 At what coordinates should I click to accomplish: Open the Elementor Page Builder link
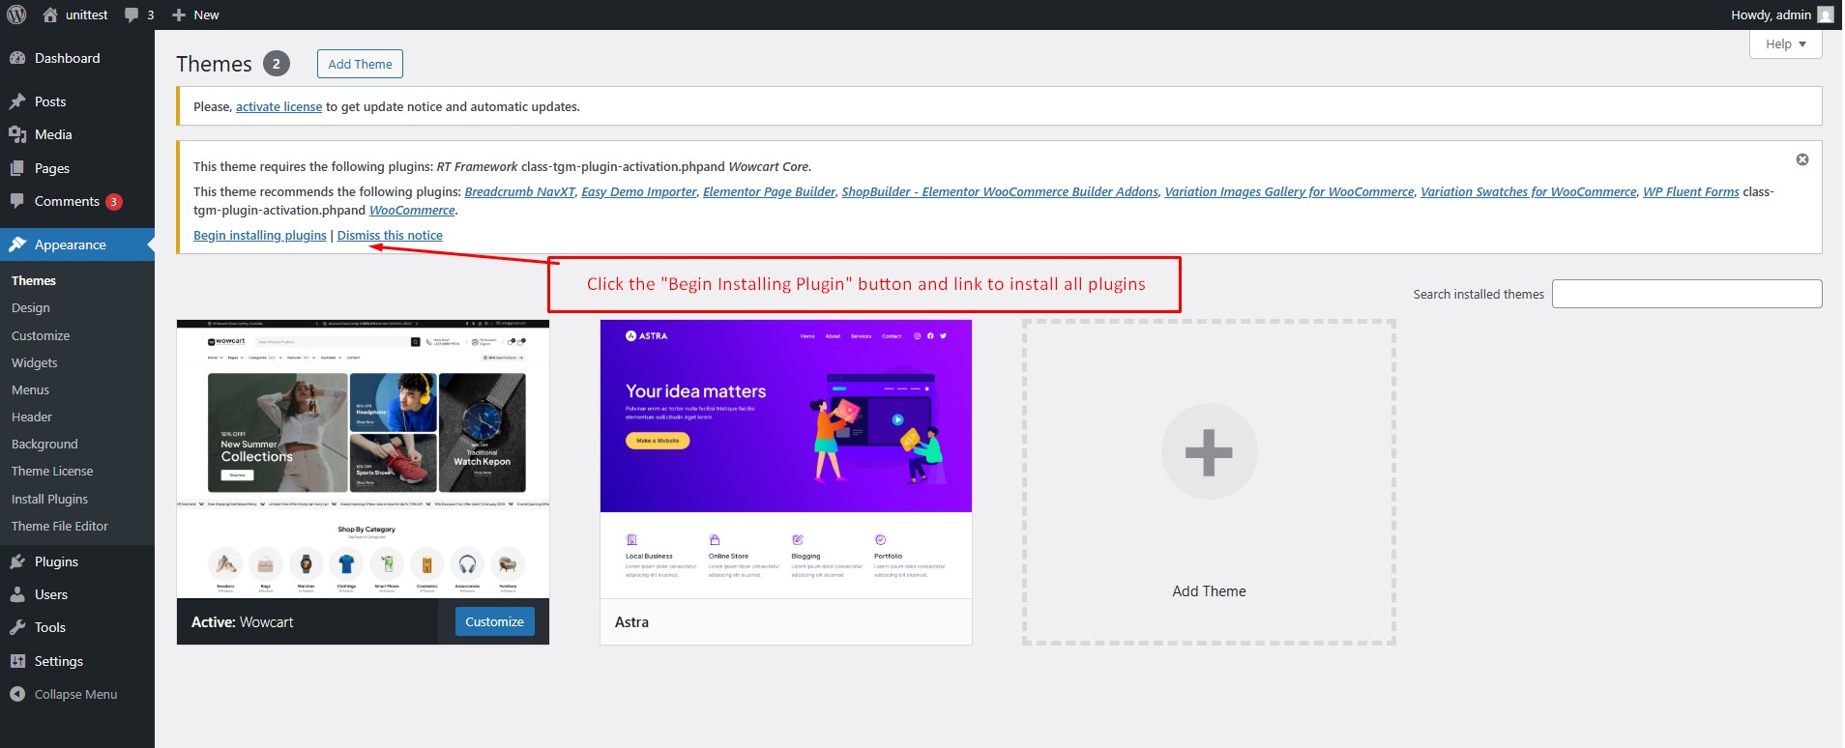pyautogui.click(x=769, y=191)
